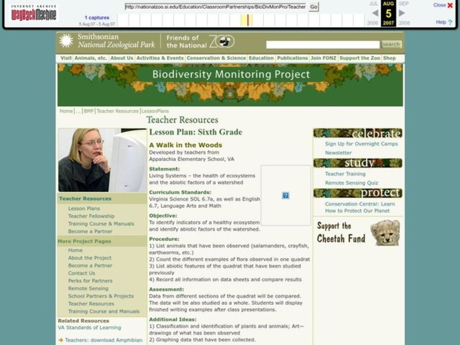Select Conservation & Science from the navigation bar
This screenshot has width=460, height=345.
[x=217, y=58]
